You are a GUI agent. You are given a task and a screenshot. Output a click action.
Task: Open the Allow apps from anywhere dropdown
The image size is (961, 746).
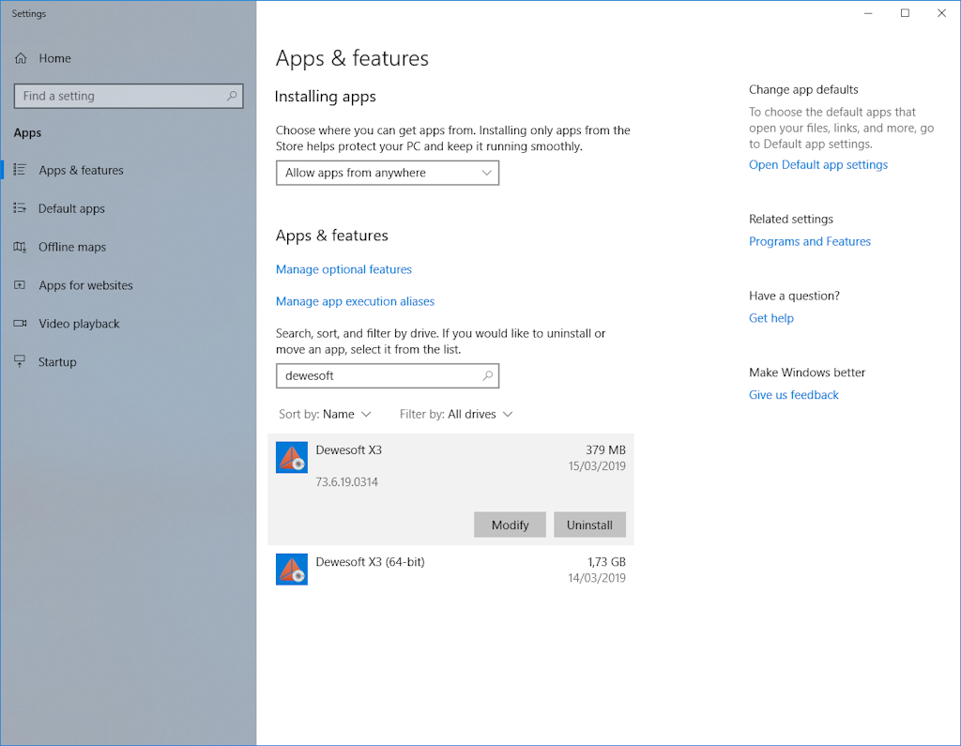tap(388, 173)
